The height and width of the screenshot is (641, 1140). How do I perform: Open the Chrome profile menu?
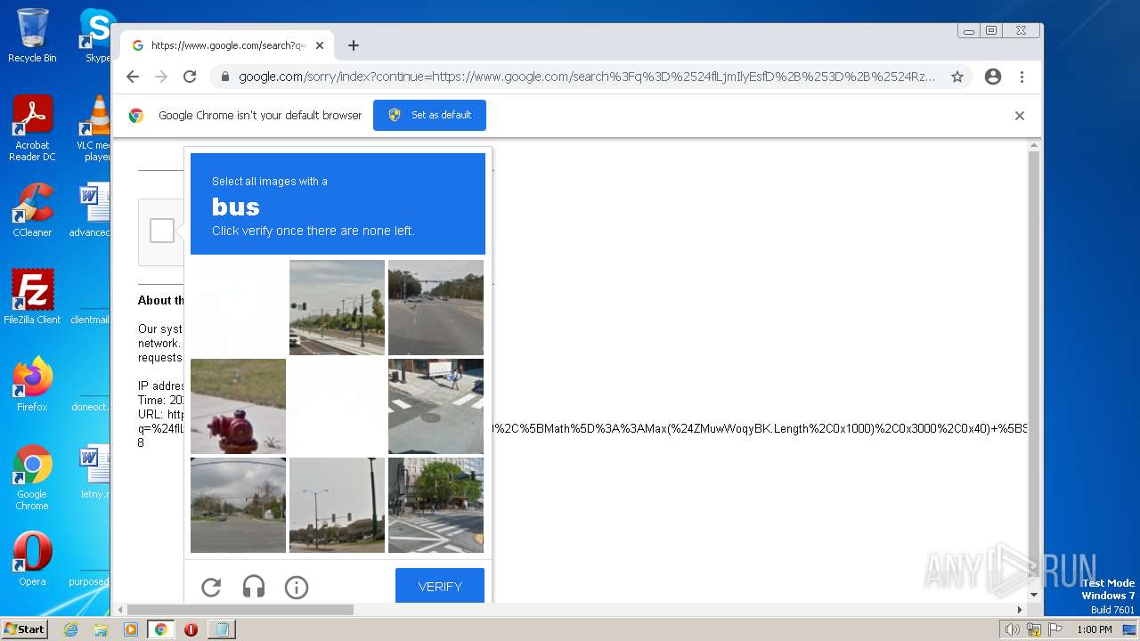pyautogui.click(x=993, y=77)
